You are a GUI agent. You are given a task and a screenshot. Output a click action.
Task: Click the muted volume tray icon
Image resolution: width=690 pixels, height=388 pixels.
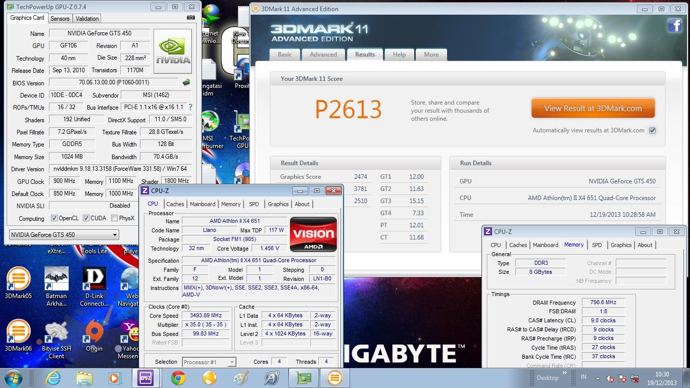pos(610,378)
